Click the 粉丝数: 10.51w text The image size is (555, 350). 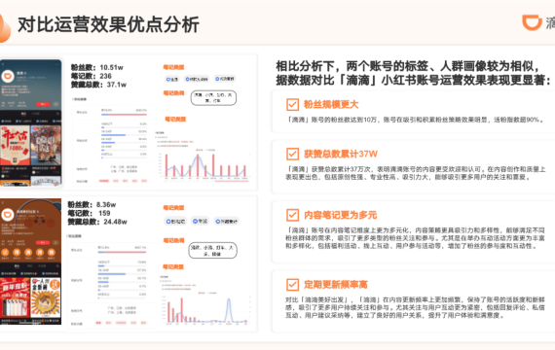click(97, 67)
